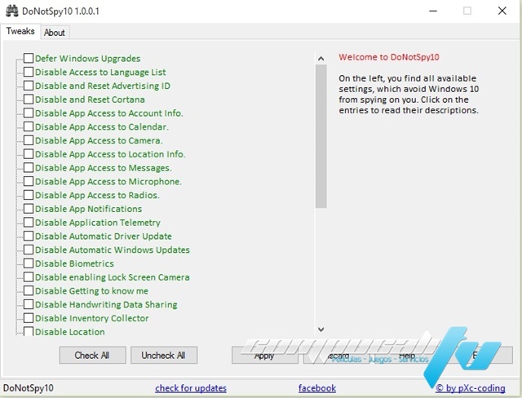This screenshot has width=522, height=398.
Task: Toggle Disable App Access to Messages
Action: click(29, 167)
